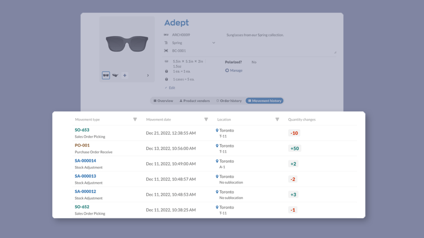The image size is (424, 238).
Task: Open the Movement date filter icon
Action: [x=206, y=119]
